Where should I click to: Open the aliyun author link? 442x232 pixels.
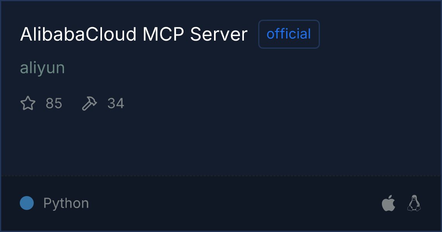[x=42, y=68]
